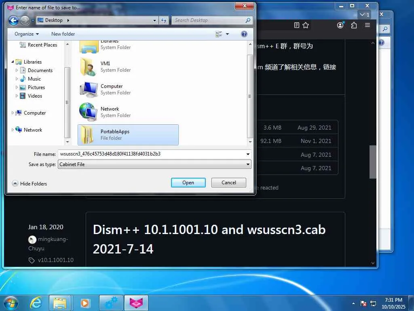Click the Cancel button
Image resolution: width=414 pixels, height=311 pixels.
[229, 183]
